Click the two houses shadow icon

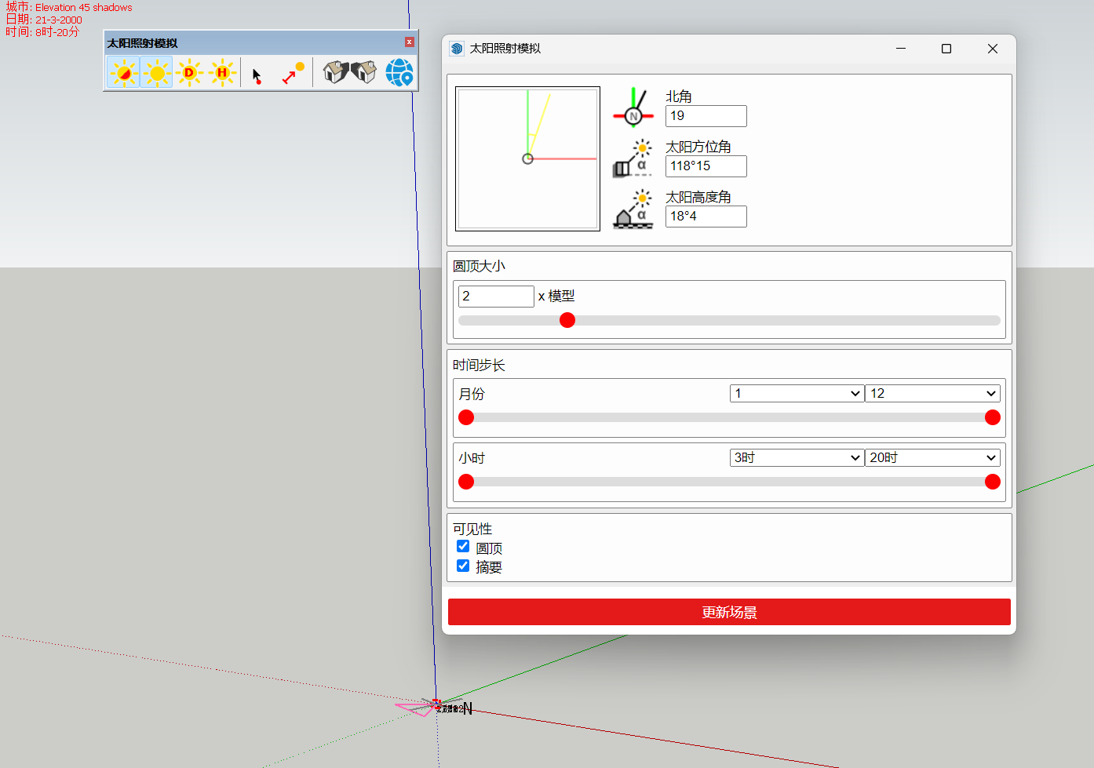click(x=350, y=72)
